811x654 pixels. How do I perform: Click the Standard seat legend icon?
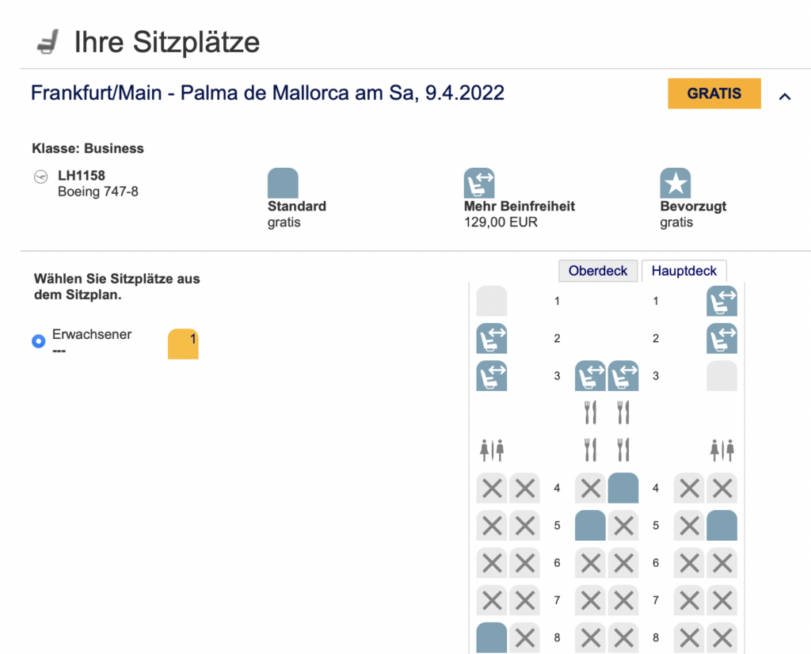click(283, 183)
